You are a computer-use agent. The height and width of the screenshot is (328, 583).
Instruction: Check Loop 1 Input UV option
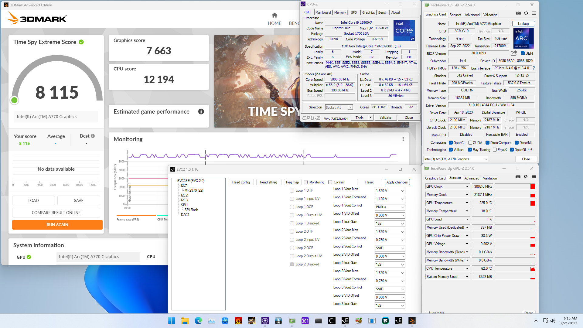[292, 199]
